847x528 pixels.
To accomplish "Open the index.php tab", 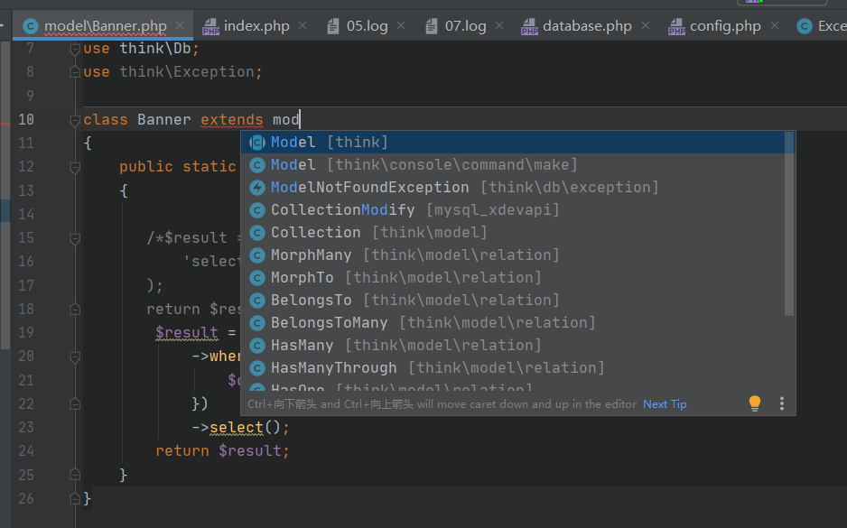I will click(256, 26).
